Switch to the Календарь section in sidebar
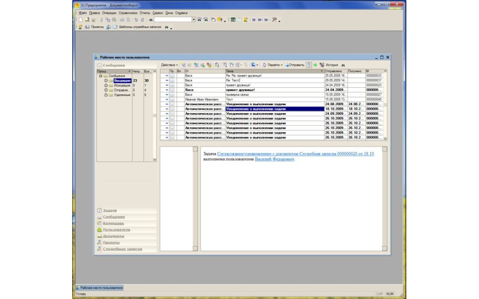This screenshot has width=479, height=299. (x=113, y=223)
